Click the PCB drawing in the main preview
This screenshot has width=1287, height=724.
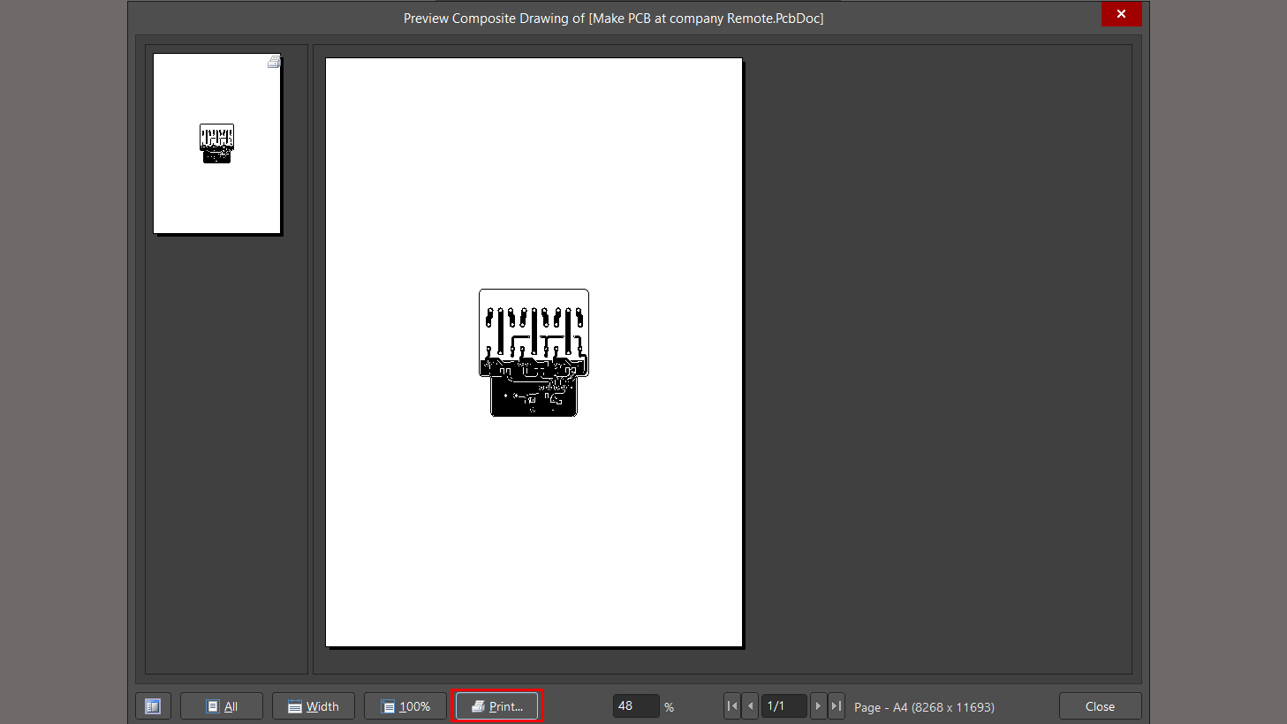coord(534,353)
